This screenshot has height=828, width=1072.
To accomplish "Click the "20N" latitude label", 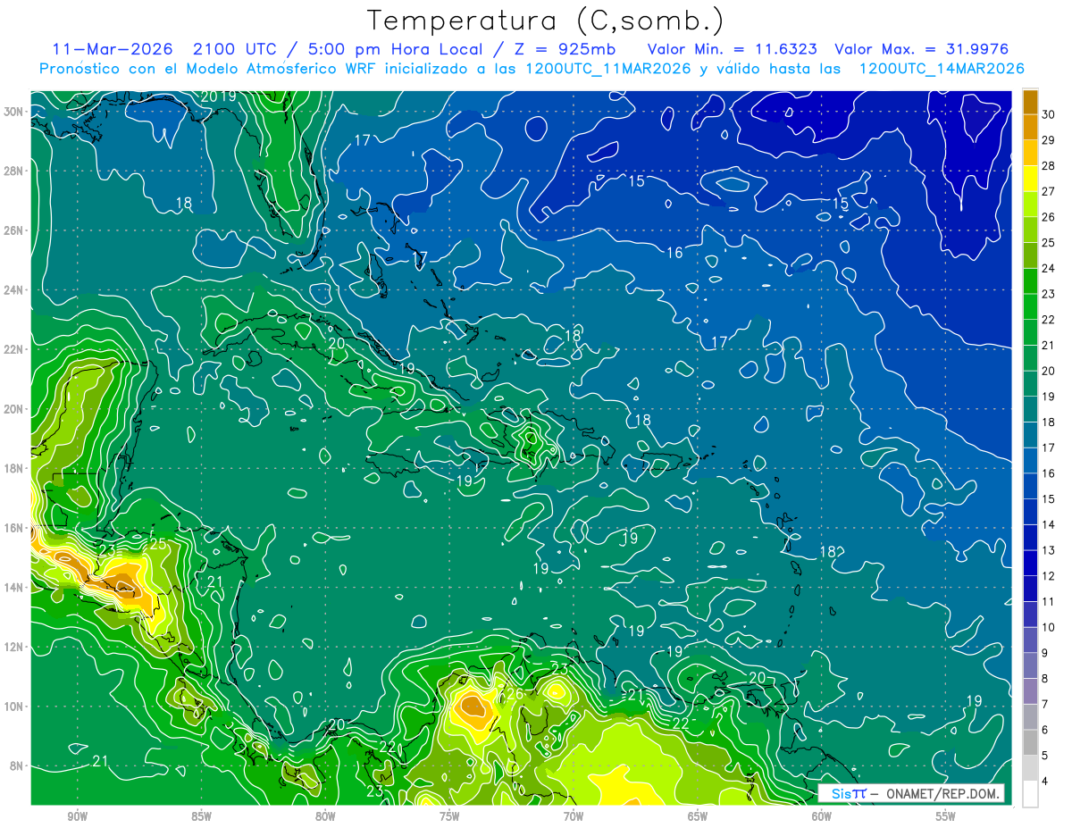I will (x=13, y=409).
